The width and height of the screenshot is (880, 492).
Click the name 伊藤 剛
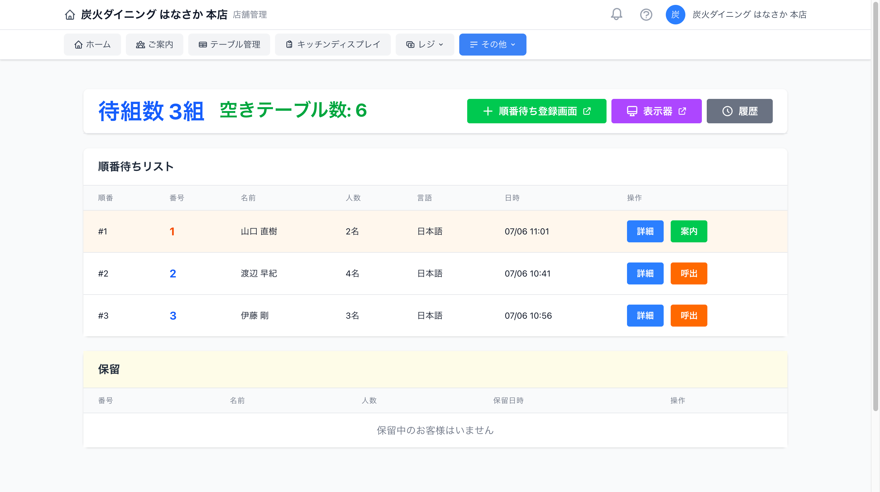pos(254,316)
